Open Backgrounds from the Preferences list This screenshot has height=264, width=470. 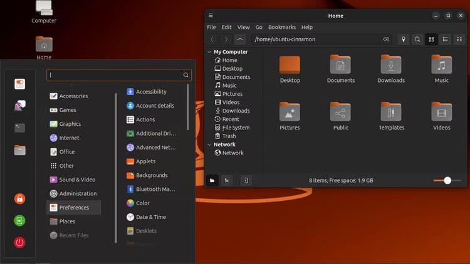(x=151, y=176)
